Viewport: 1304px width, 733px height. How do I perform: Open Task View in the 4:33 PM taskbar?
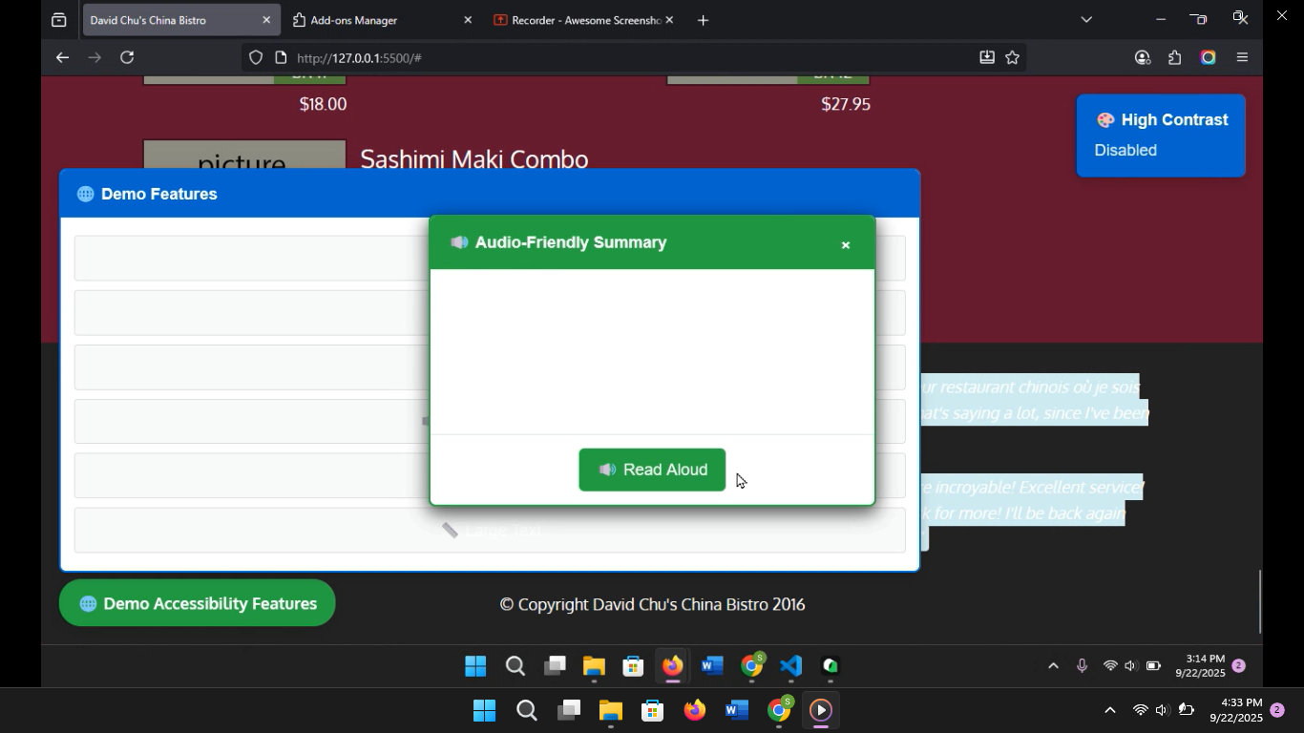[x=569, y=710]
